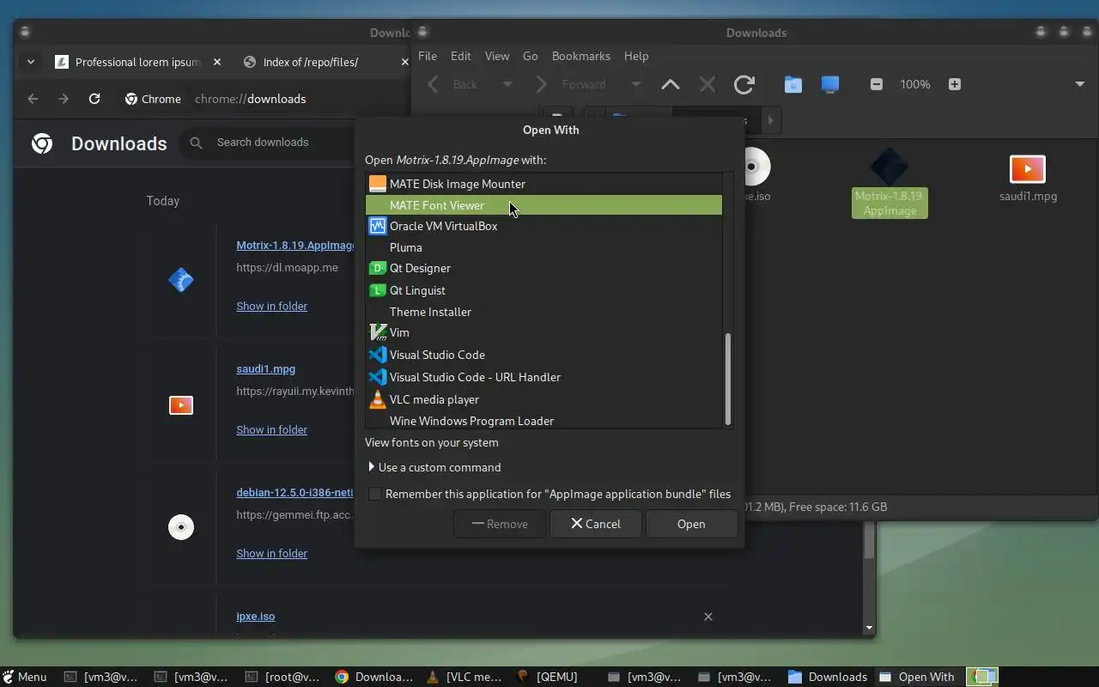1099x687 pixels.
Task: Open the debian-12.5.0-i386 download link
Action: [x=295, y=492]
